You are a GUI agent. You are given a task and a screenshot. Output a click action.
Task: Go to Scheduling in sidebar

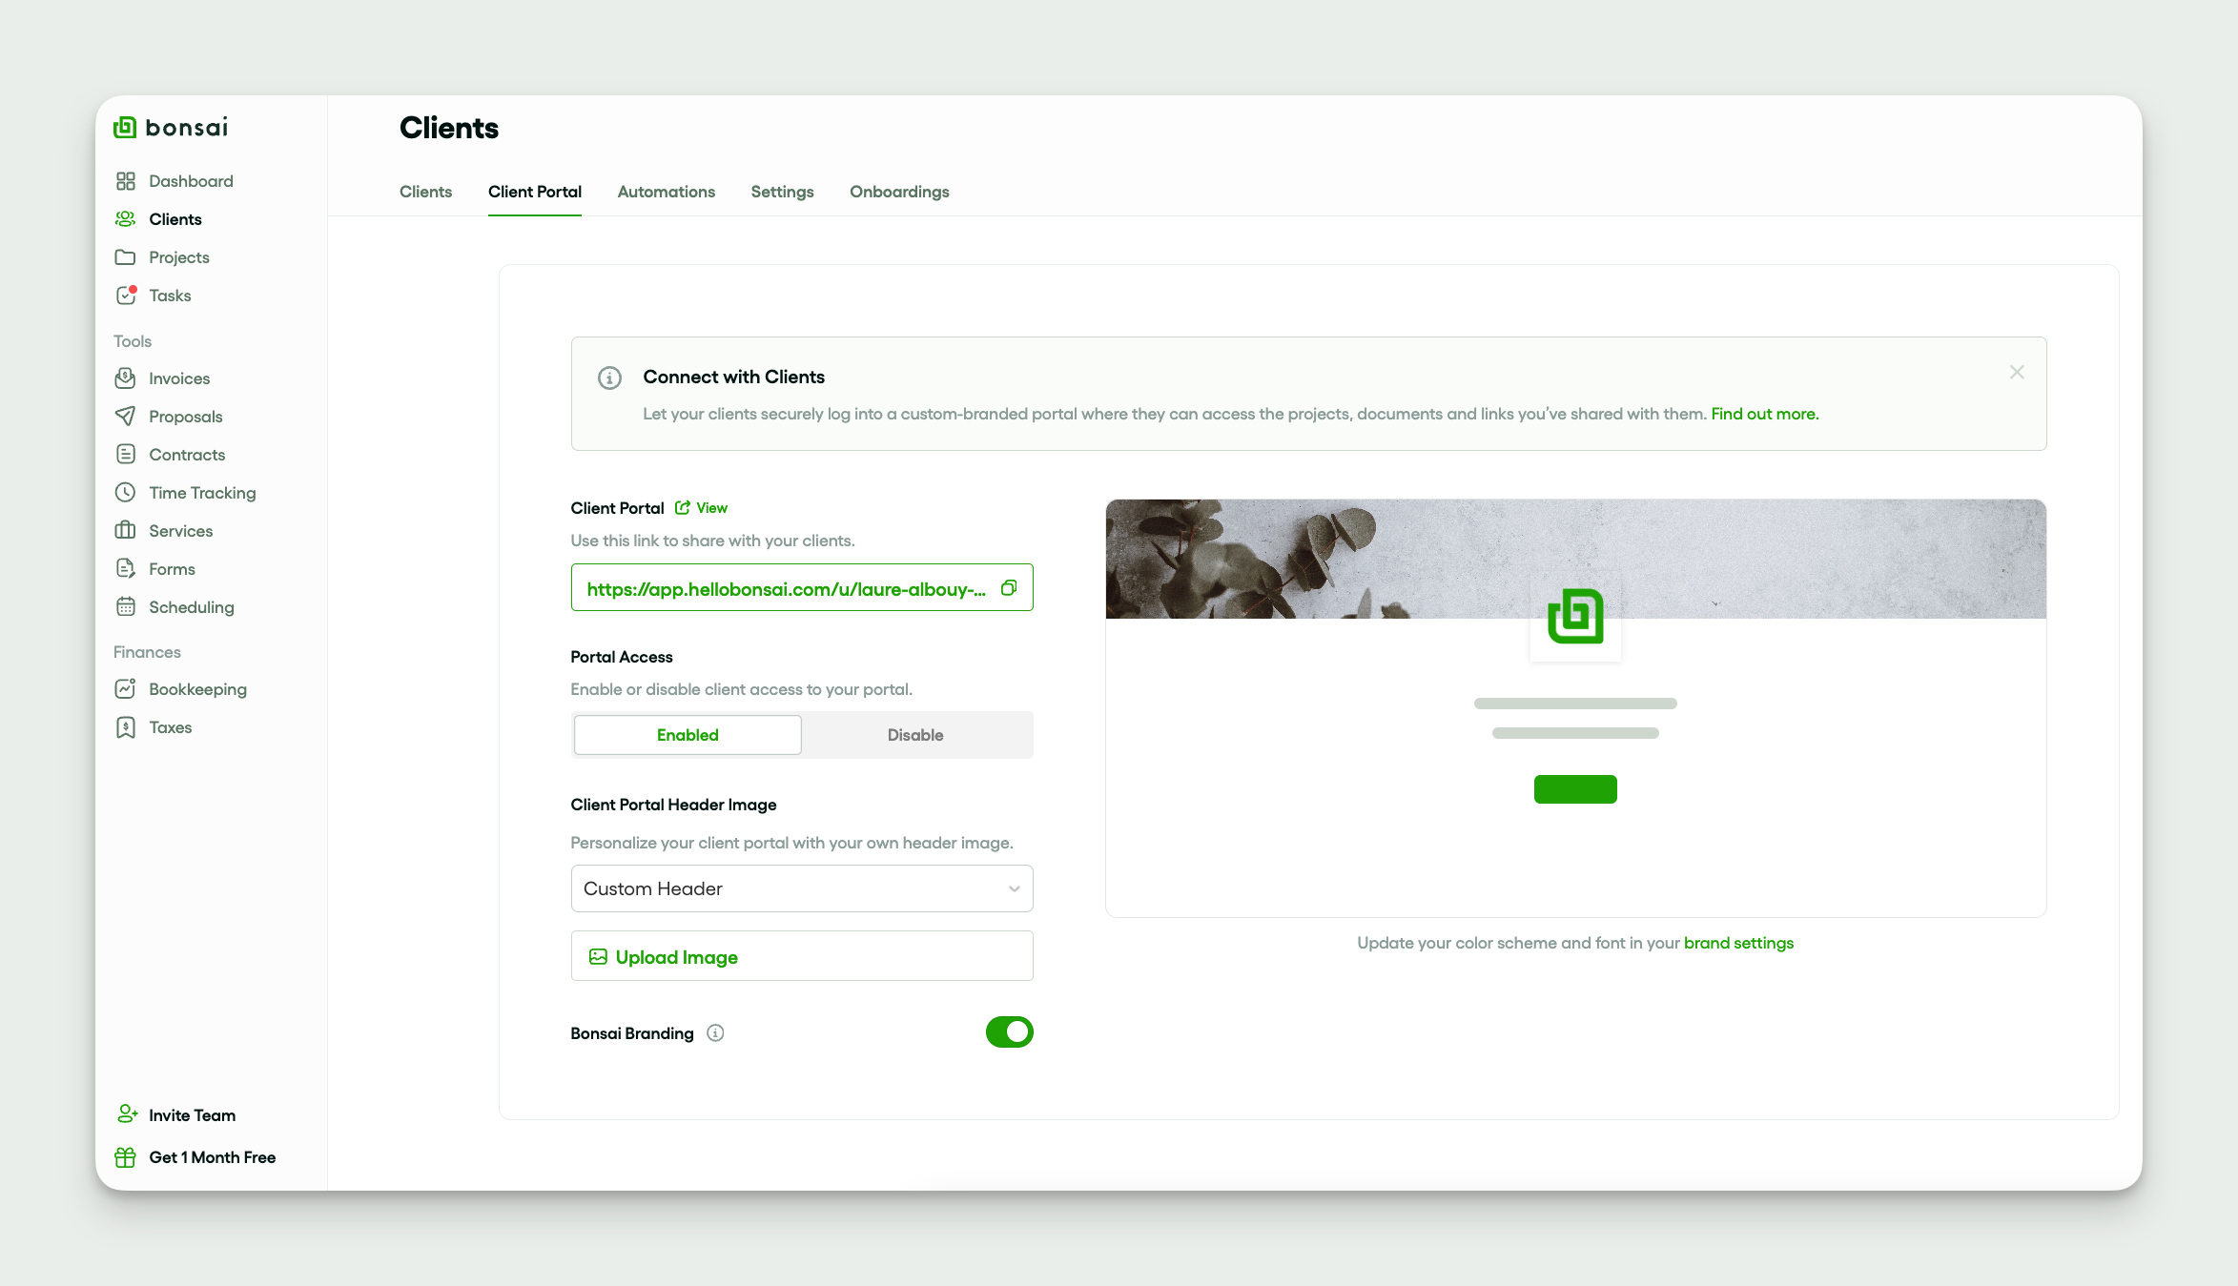191,607
